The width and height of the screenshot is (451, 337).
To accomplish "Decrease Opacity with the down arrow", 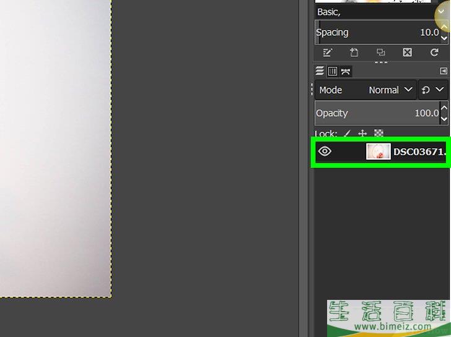I will point(444,118).
